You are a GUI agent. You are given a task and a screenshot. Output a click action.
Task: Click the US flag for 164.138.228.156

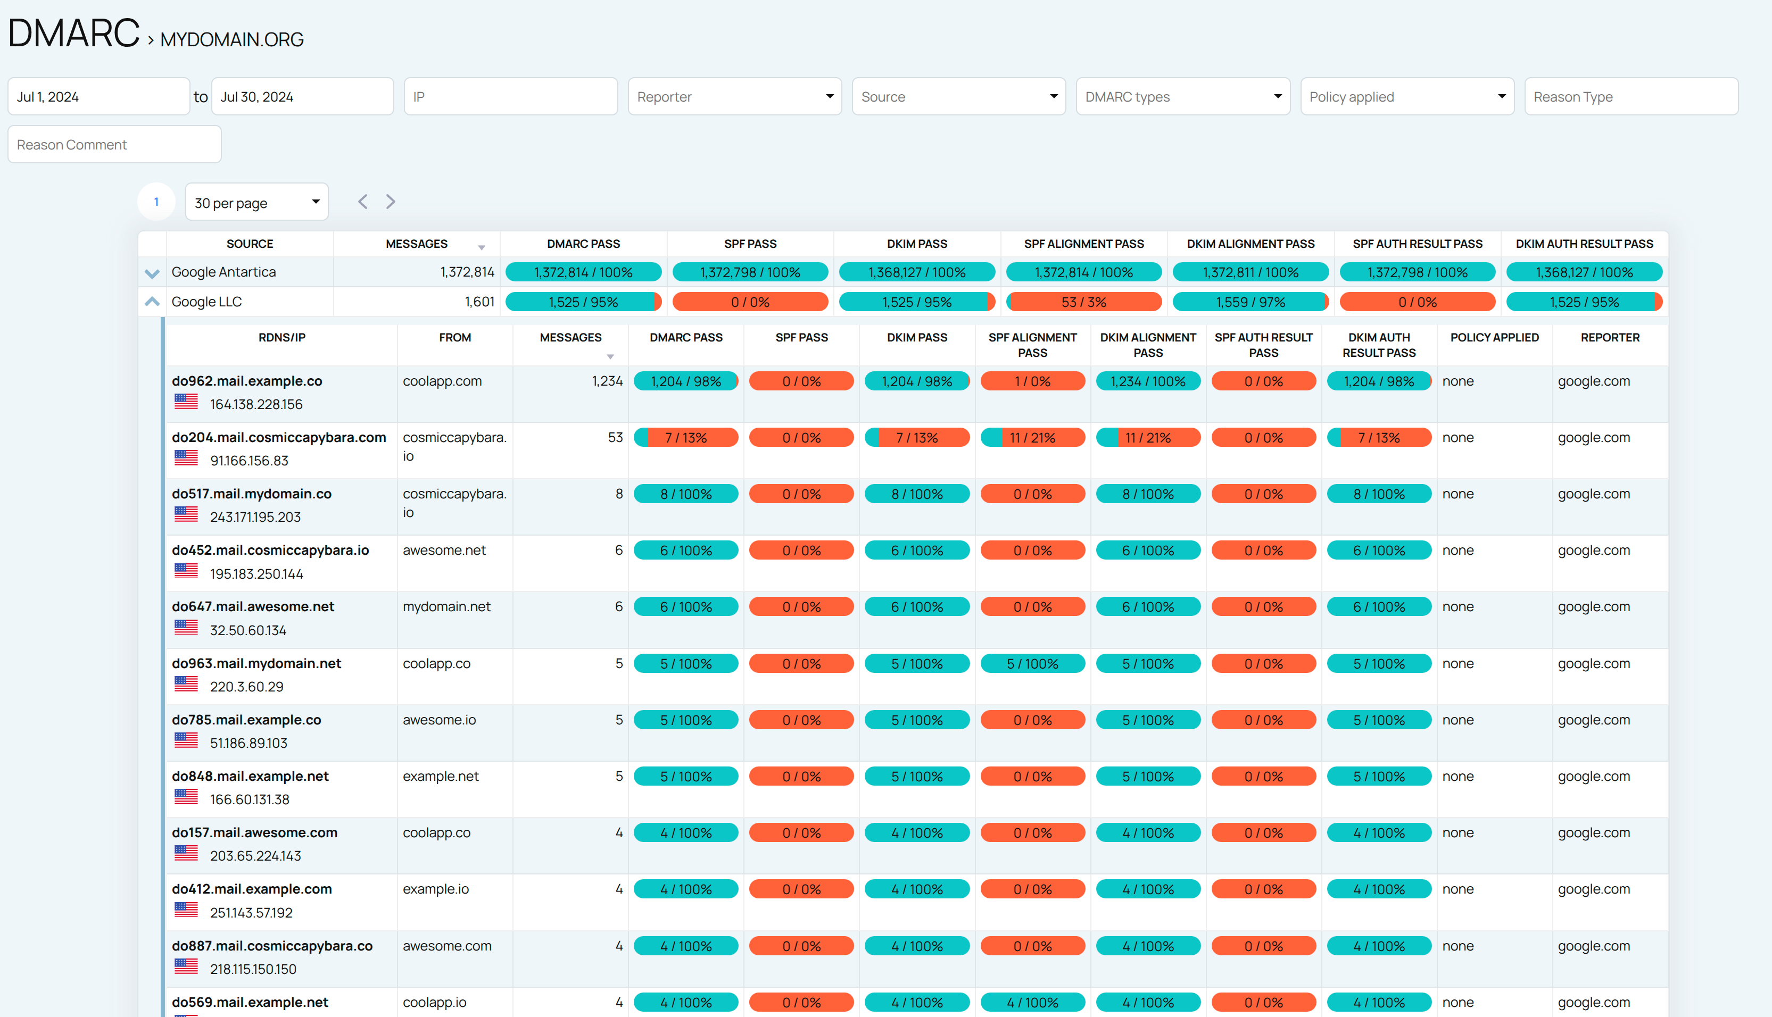point(186,402)
